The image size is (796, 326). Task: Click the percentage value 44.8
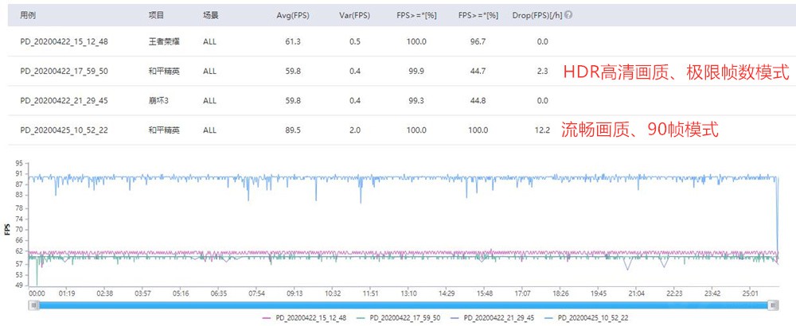(478, 100)
